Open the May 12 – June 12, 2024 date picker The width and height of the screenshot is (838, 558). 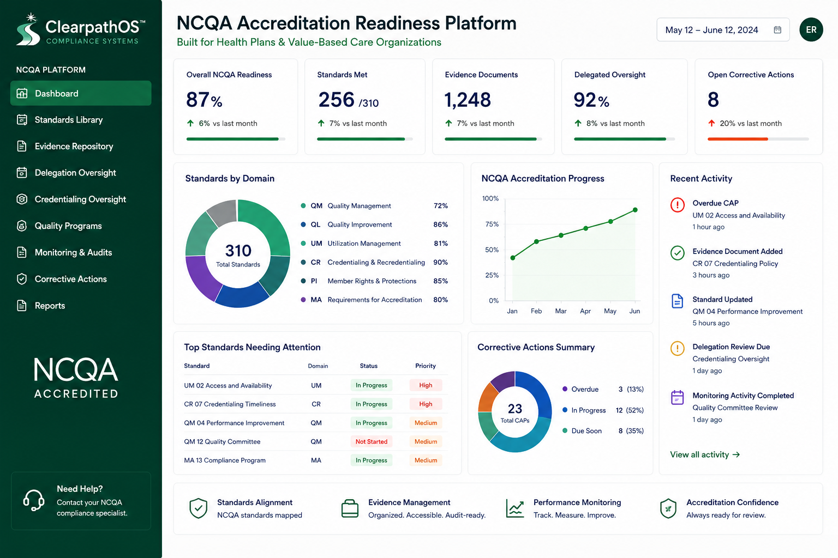[x=723, y=30]
